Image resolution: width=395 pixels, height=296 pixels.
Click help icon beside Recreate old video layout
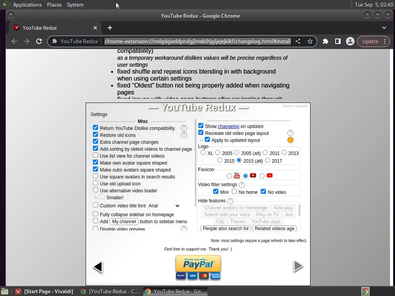pyautogui.click(x=290, y=133)
